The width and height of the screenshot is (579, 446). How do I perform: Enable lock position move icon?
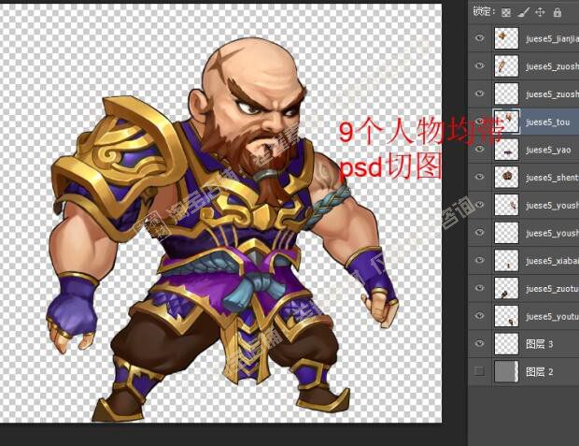[x=540, y=12]
